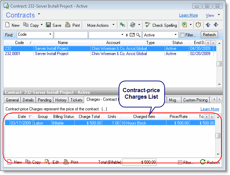
Task: Click the Edit icon below charges list
Action: [47, 162]
